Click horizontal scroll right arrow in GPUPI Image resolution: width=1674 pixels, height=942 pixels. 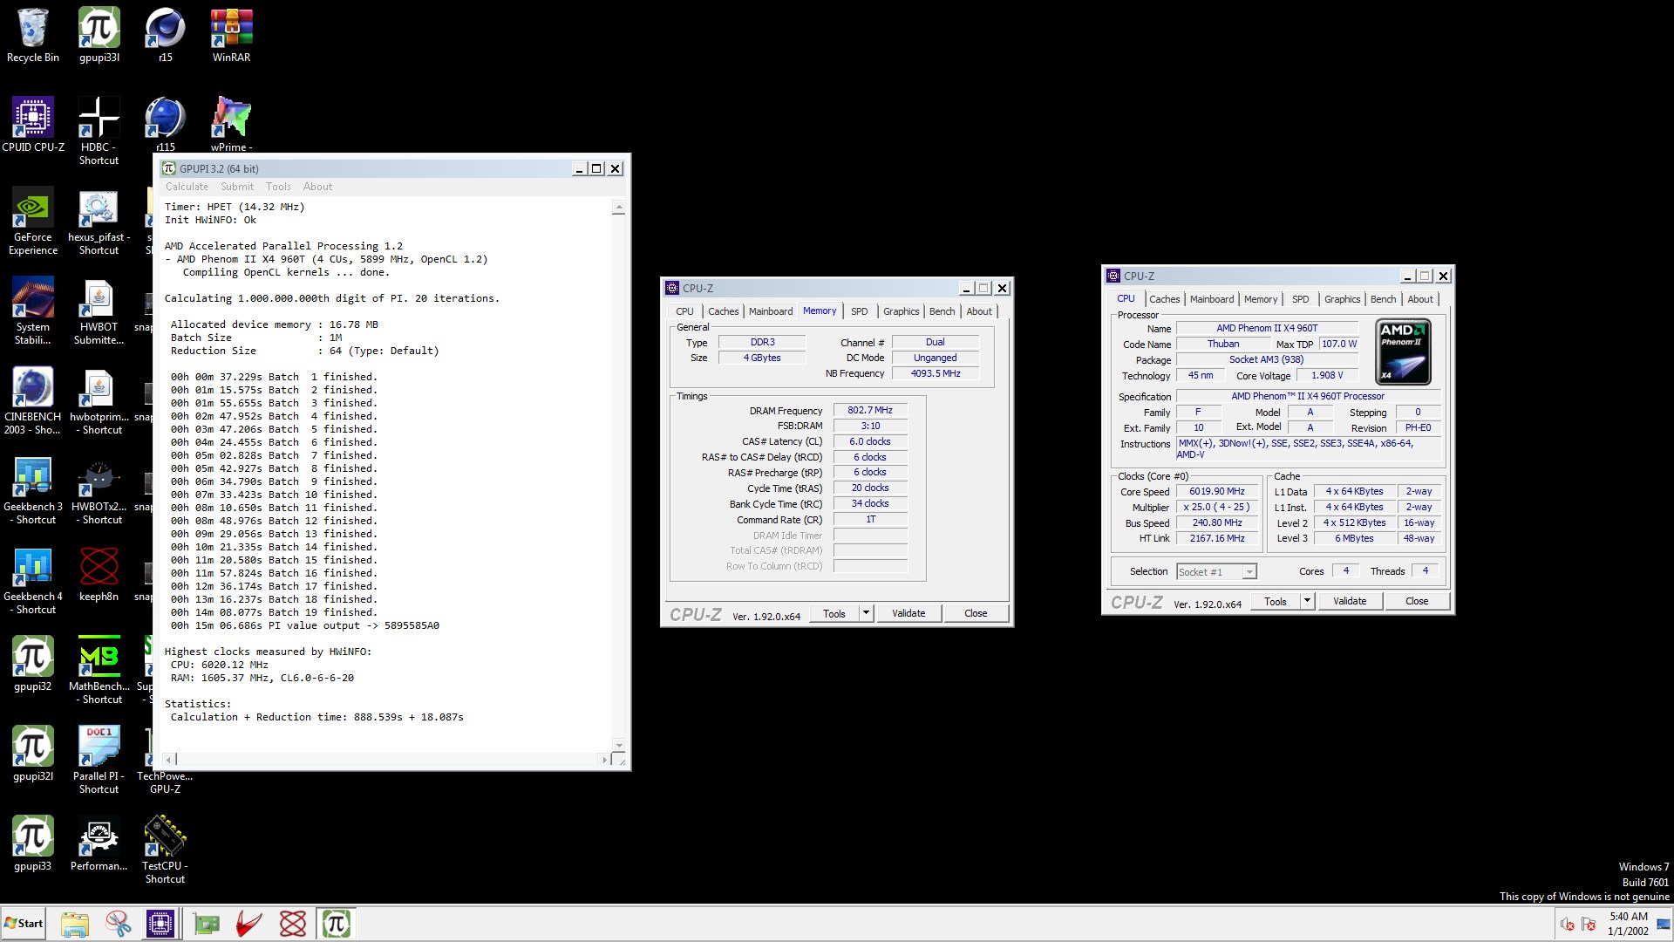point(604,760)
